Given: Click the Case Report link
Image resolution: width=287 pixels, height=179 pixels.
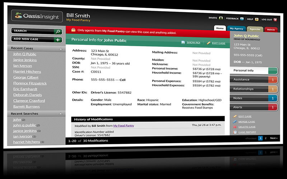Looking at the screenshot, I should click(x=247, y=132).
